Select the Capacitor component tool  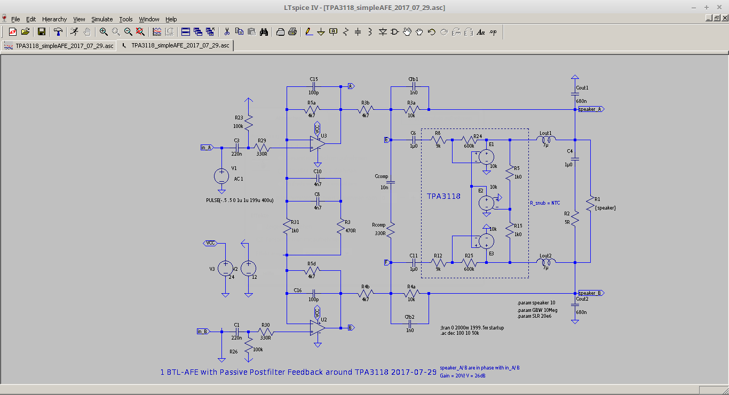(x=358, y=32)
